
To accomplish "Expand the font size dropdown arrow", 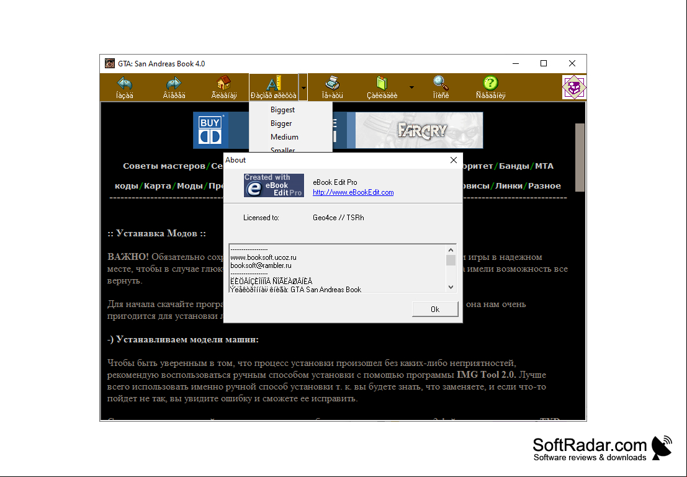I will point(303,87).
